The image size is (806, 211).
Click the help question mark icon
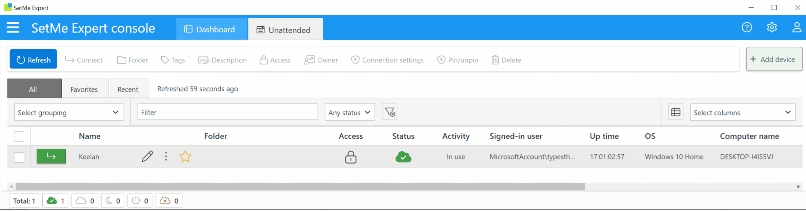[747, 27]
